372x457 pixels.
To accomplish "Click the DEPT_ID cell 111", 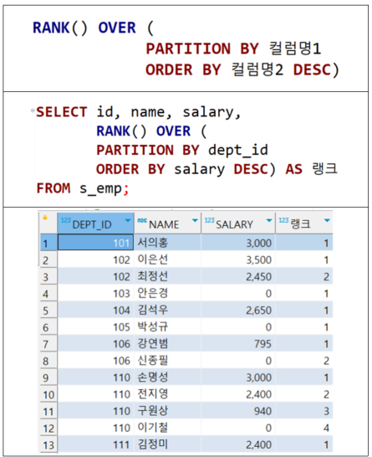I will coord(96,444).
